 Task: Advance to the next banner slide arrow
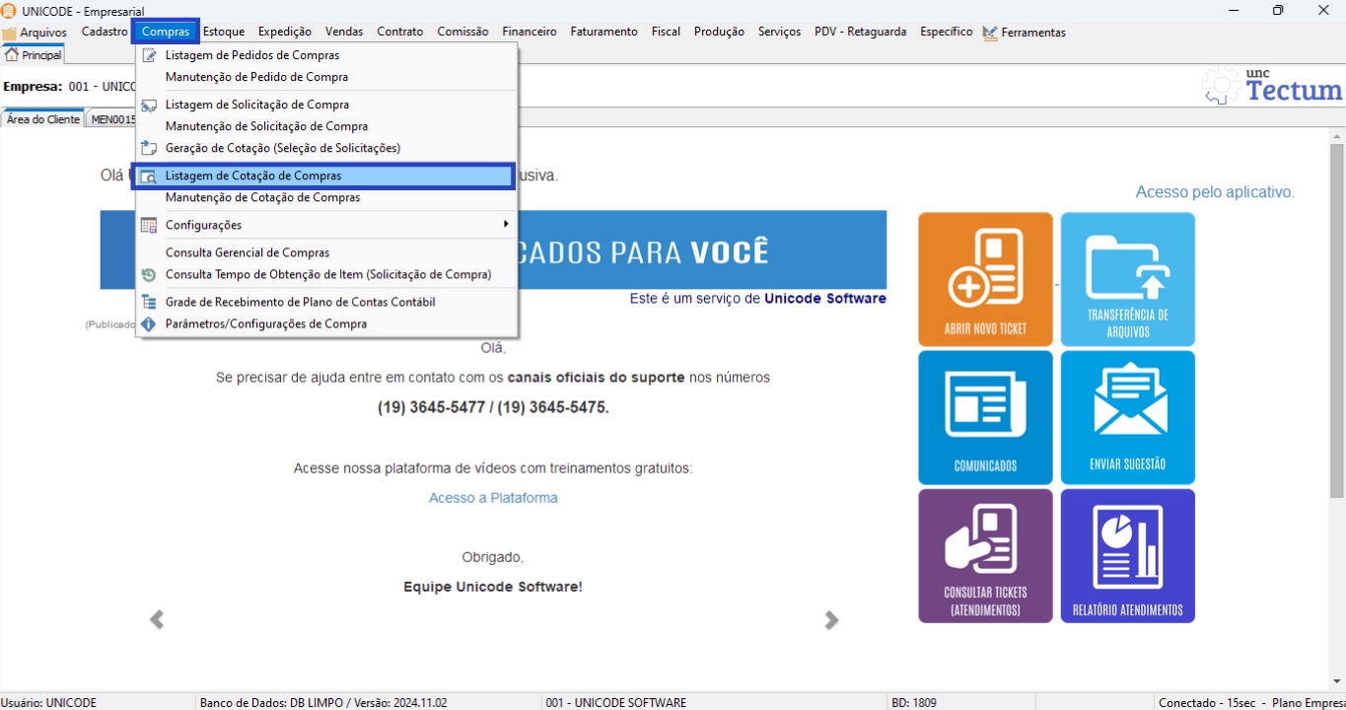[831, 619]
